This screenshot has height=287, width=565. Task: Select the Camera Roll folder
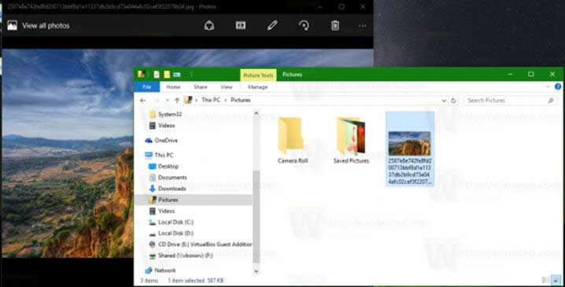[293, 141]
